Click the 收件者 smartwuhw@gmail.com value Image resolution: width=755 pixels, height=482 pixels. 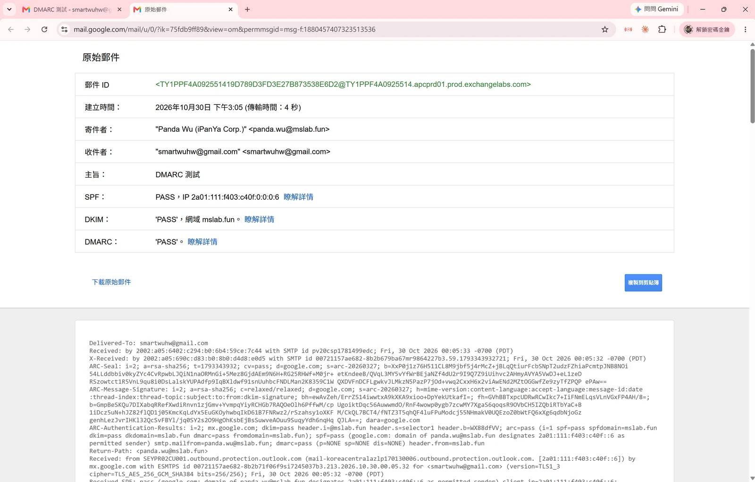pos(243,152)
